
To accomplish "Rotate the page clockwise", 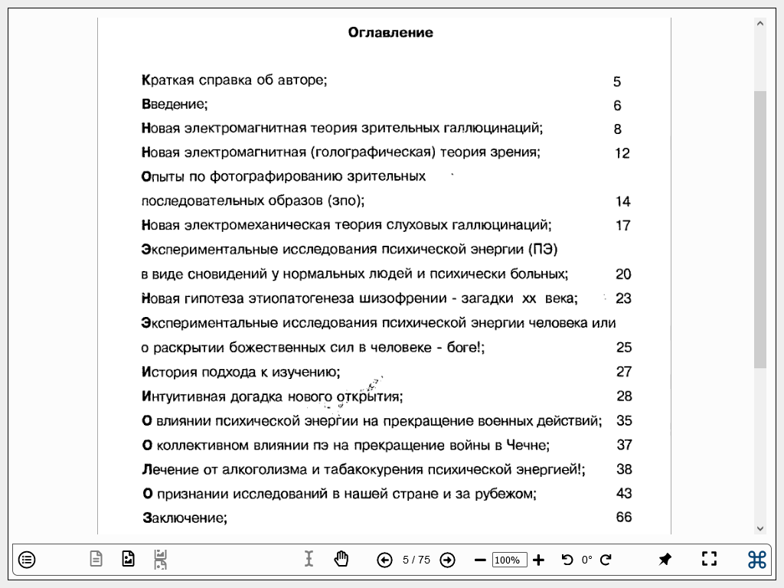I will [606, 560].
